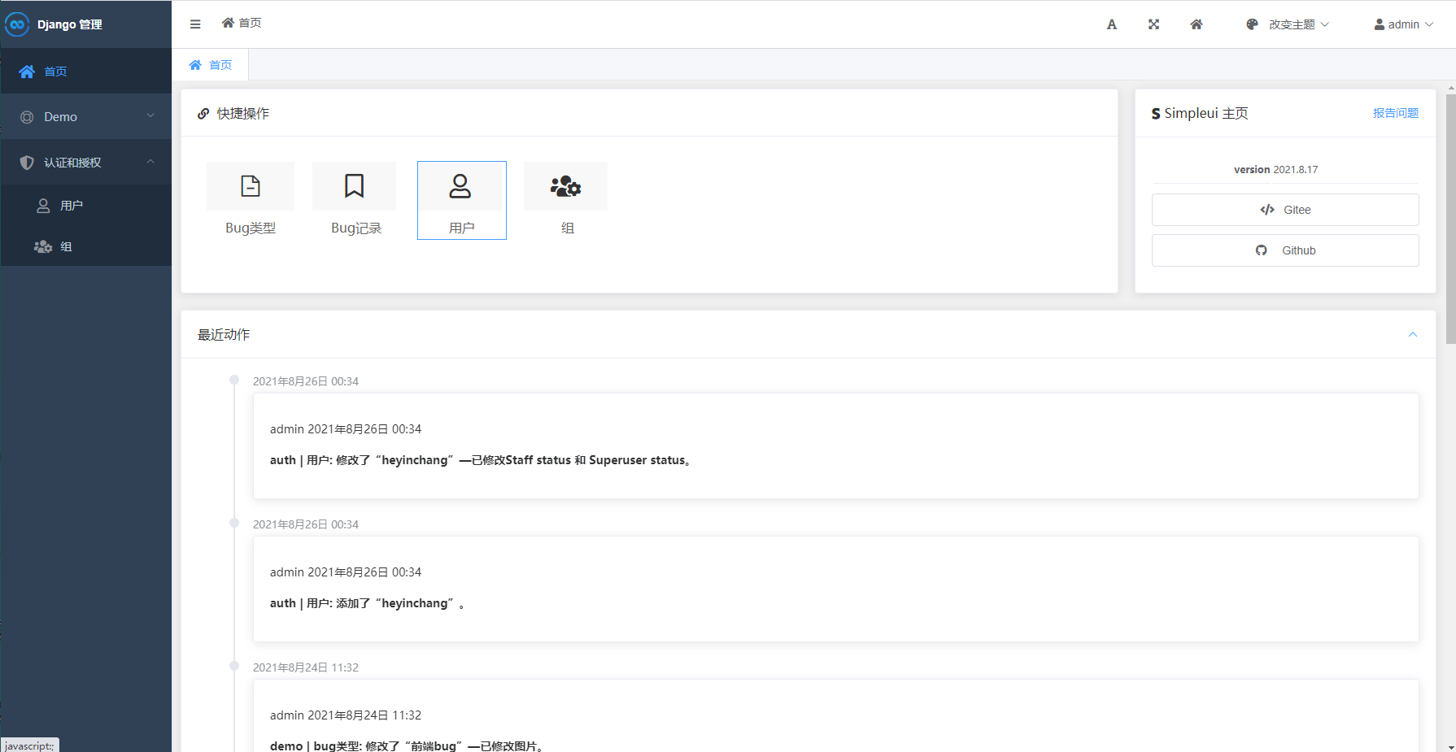This screenshot has width=1456, height=752.
Task: Toggle fullscreen with the expand icon
Action: [1153, 24]
